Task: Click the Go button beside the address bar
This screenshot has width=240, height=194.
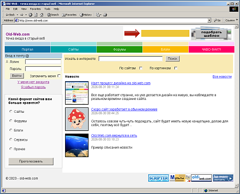Action: [x=218, y=20]
